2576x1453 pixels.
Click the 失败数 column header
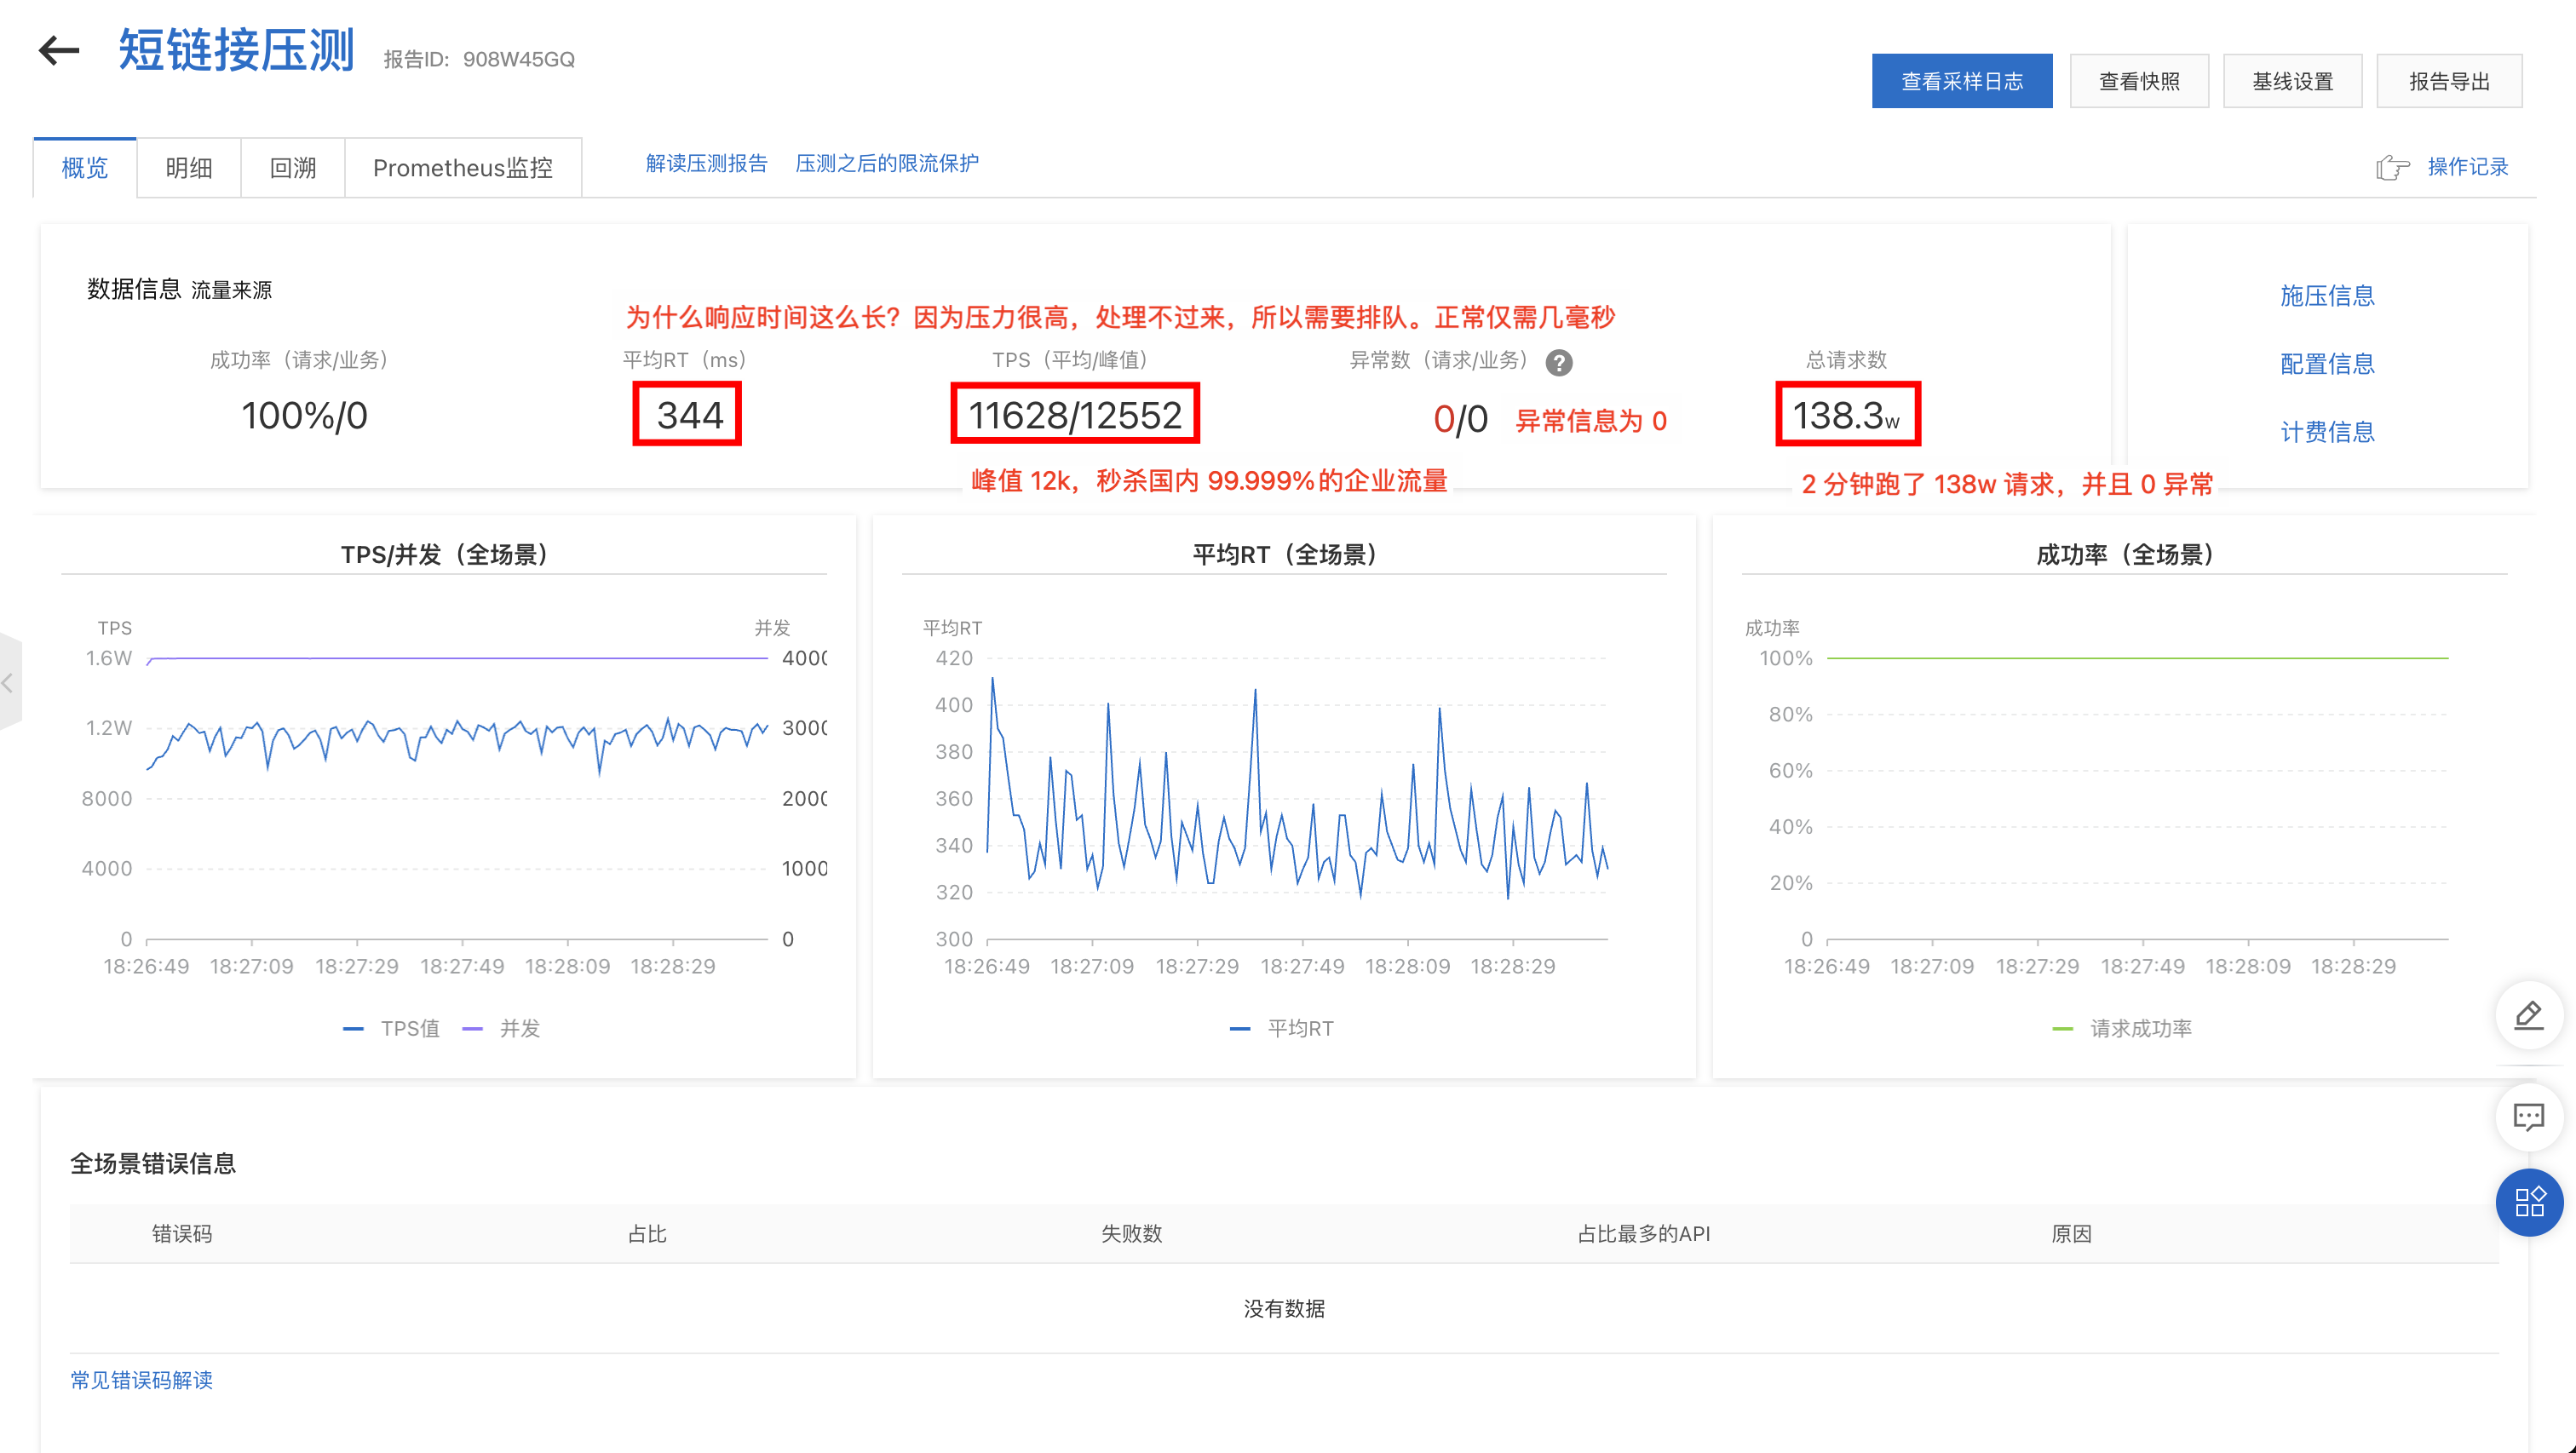click(1132, 1234)
